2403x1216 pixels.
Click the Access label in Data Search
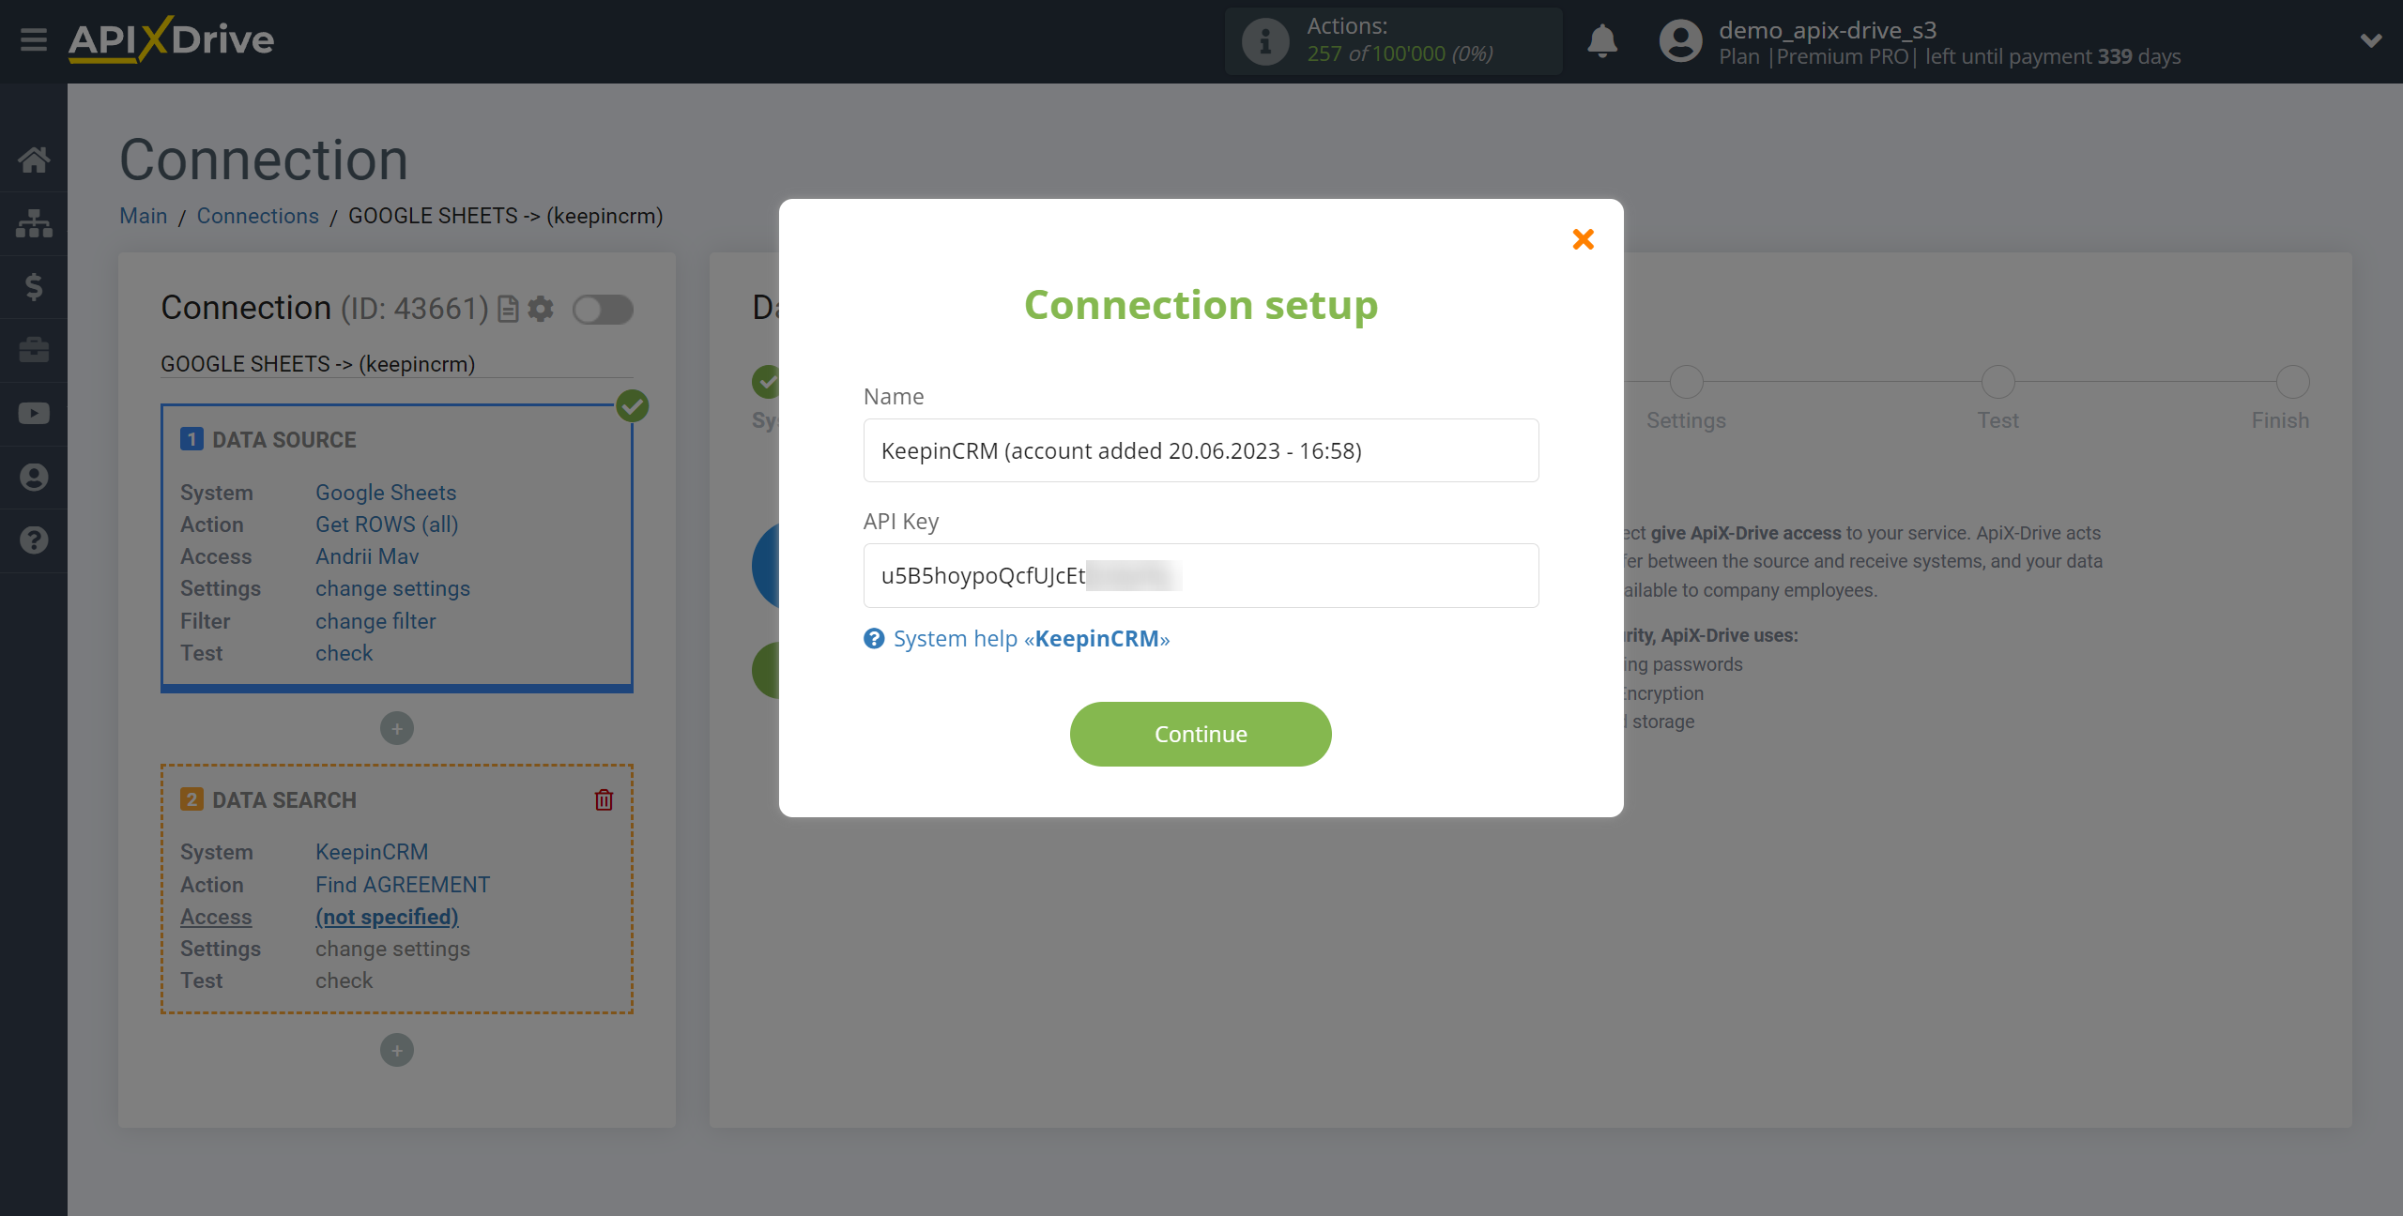216,917
